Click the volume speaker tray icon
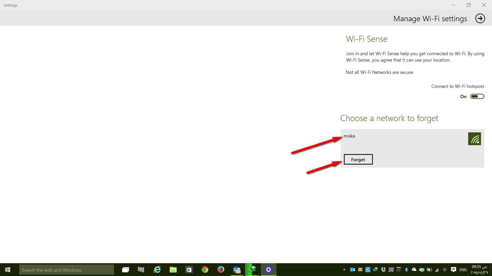 pos(445,270)
